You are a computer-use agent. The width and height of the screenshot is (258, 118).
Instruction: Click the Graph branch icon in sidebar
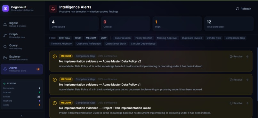5,36
